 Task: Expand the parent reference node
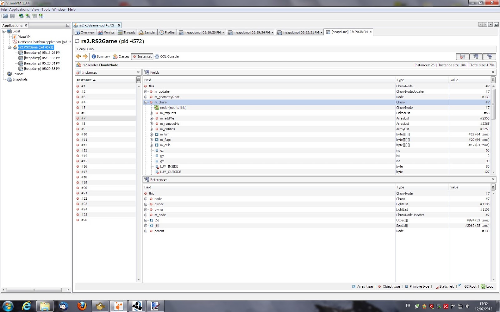[x=146, y=231]
